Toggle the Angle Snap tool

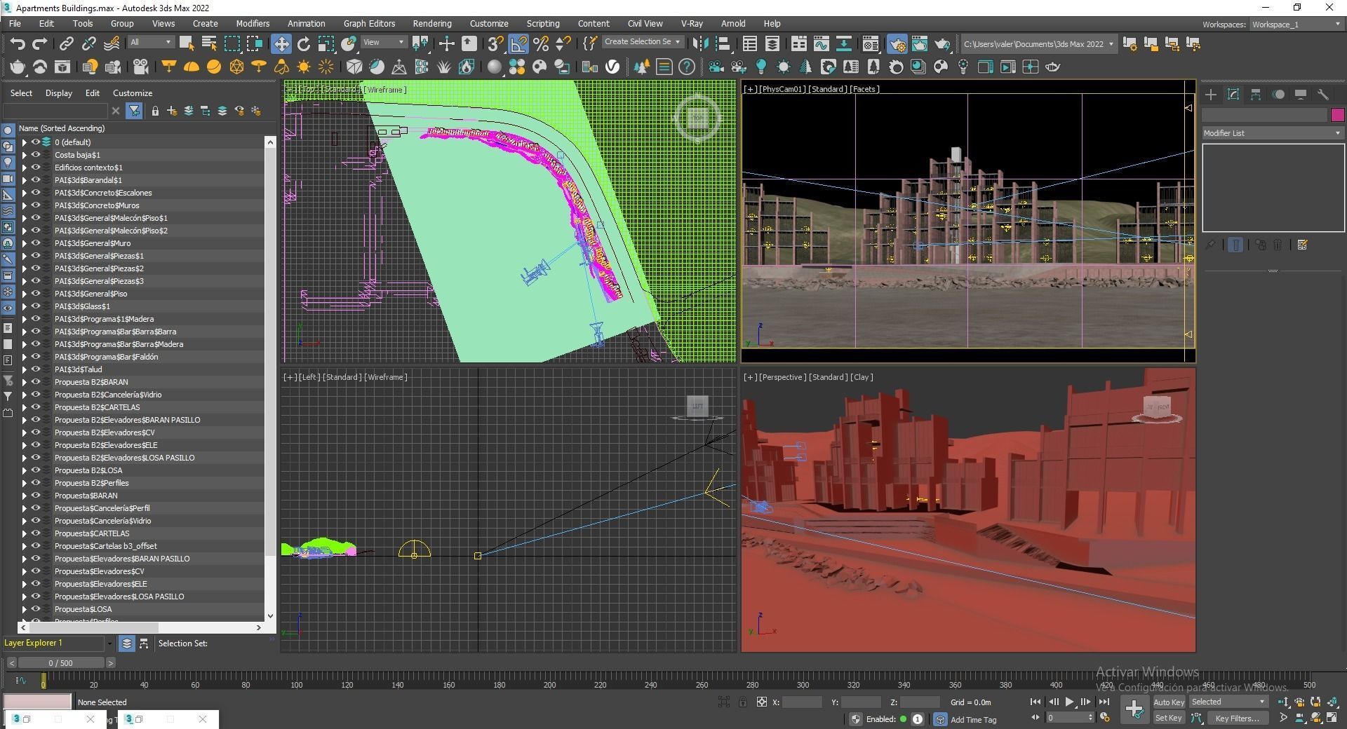click(x=518, y=44)
